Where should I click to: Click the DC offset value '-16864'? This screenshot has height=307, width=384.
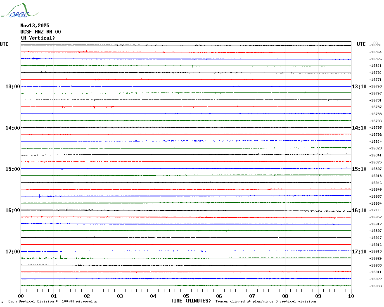[x=375, y=52]
